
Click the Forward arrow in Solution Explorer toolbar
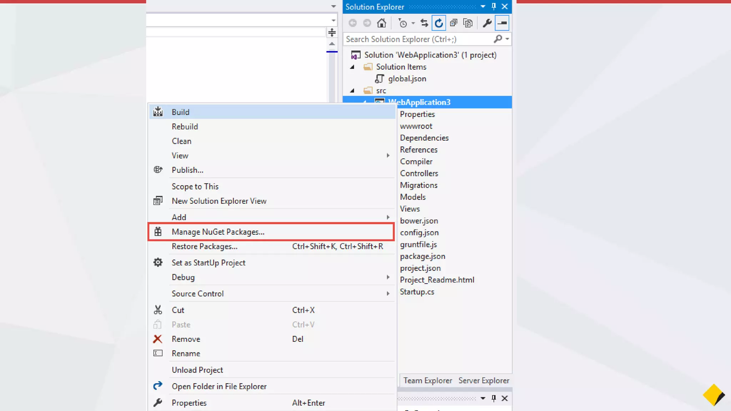pyautogui.click(x=367, y=23)
